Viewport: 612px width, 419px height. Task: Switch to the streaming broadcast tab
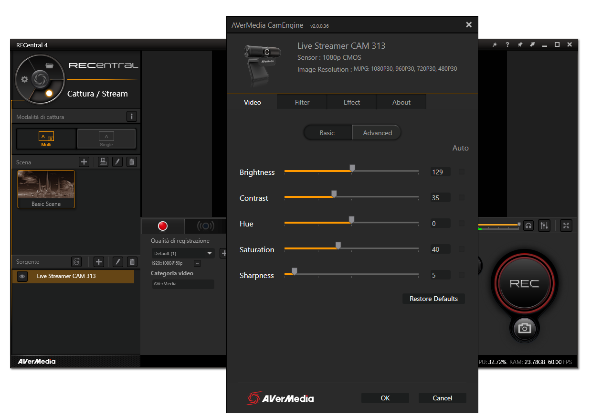(205, 226)
